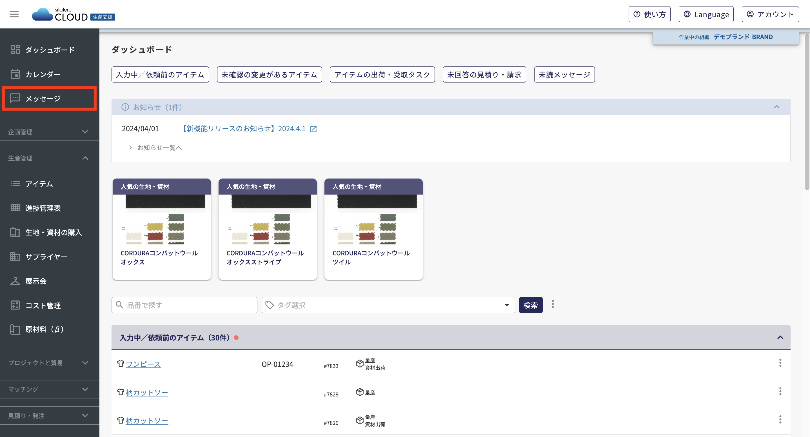Click the デモブランド BRAND organization label
This screenshot has width=810, height=437.
point(743,37)
